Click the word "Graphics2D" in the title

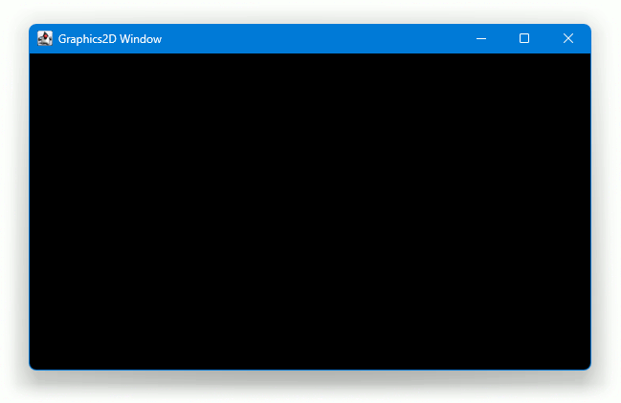[x=86, y=39]
